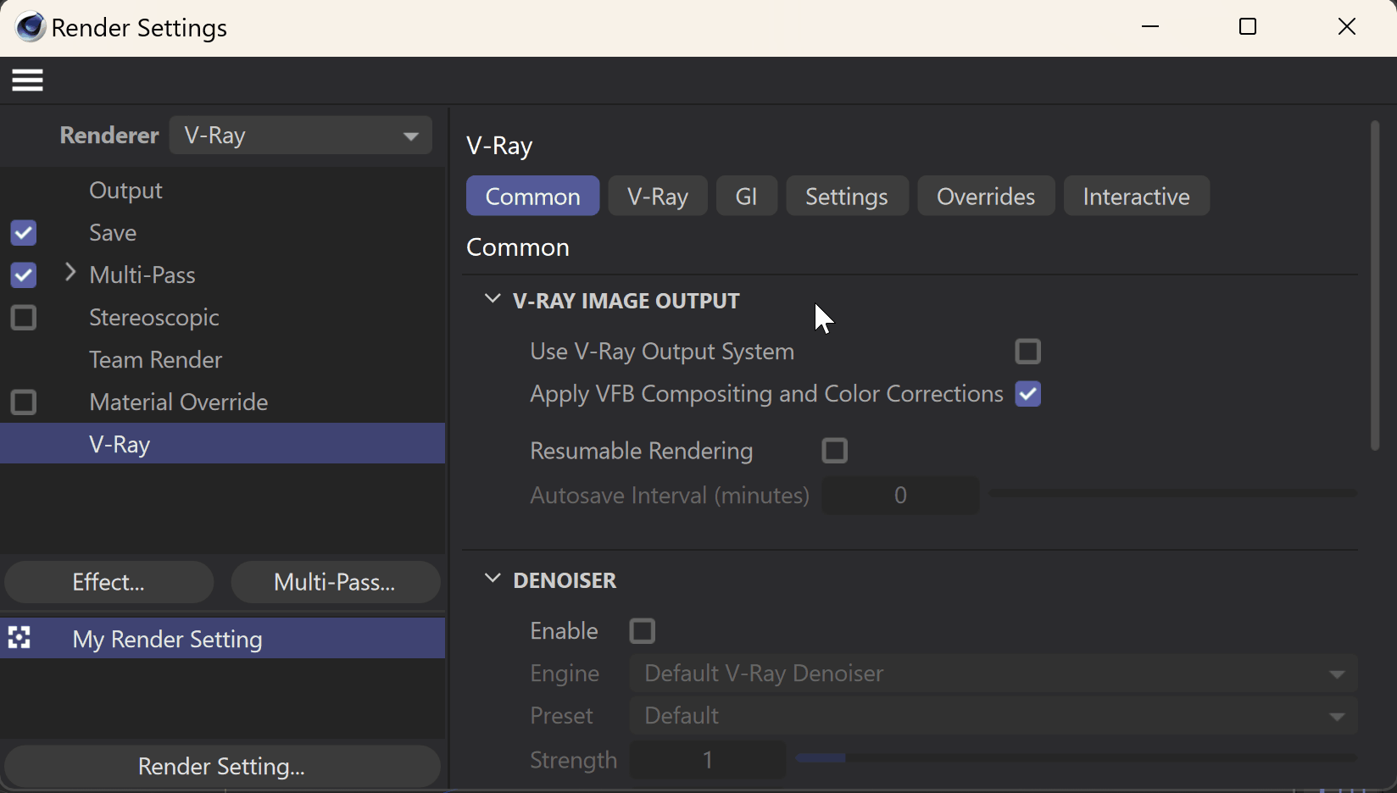The image size is (1397, 793).
Task: Go to the Overrides tab
Action: click(986, 196)
